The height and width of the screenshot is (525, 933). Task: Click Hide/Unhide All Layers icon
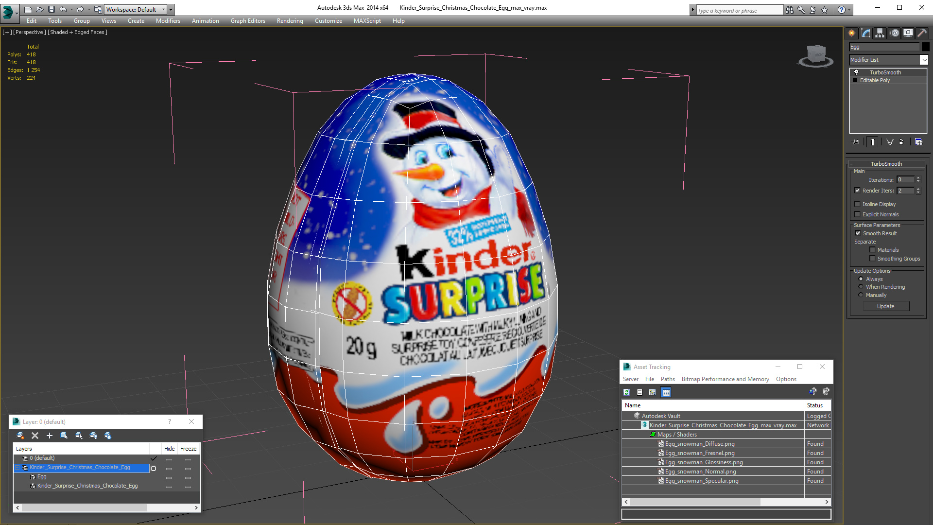93,436
